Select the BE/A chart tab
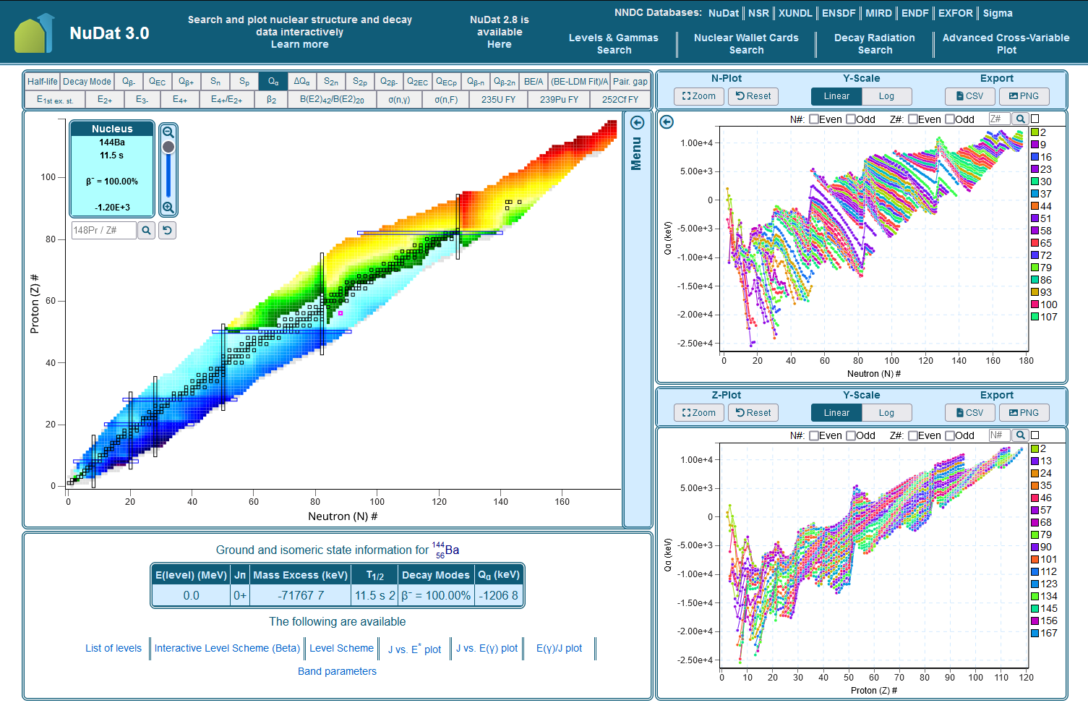This screenshot has width=1088, height=703. click(534, 82)
